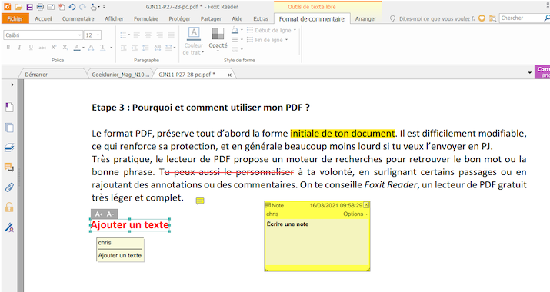Click the character spacing AB icon
The width and height of the screenshot is (550, 292).
coord(158,48)
